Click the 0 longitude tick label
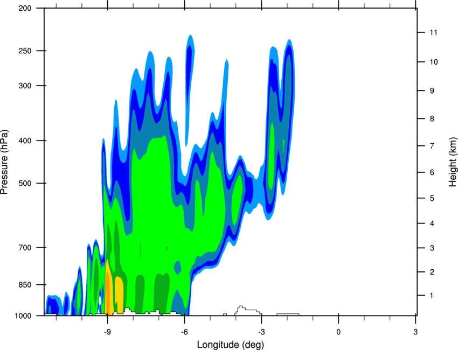 338,332
